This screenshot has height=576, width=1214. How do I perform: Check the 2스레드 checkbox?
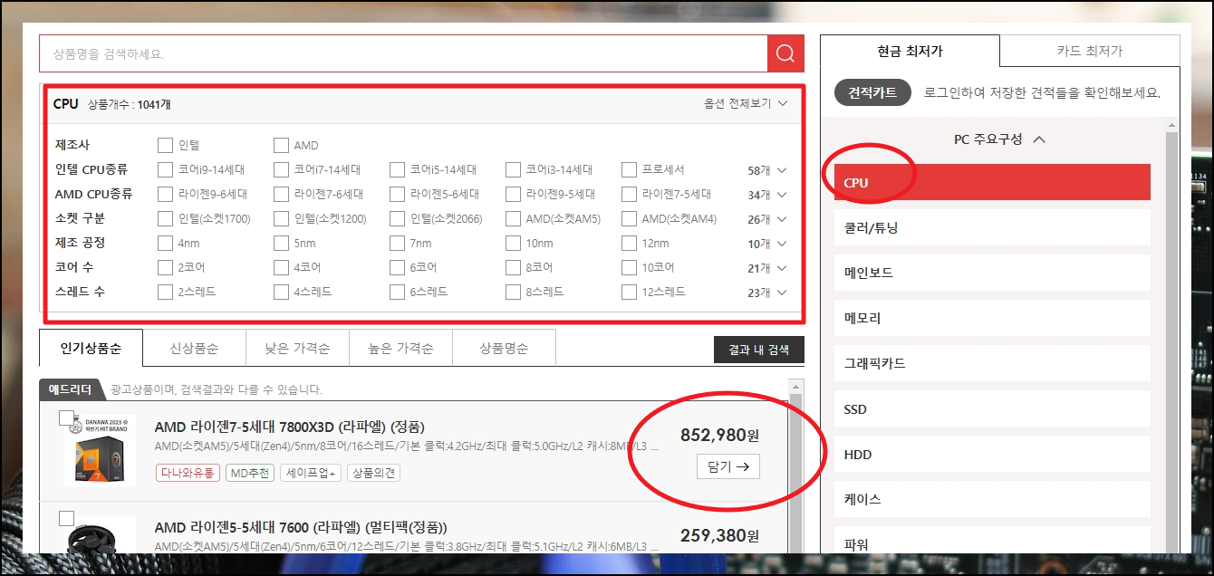pos(165,292)
